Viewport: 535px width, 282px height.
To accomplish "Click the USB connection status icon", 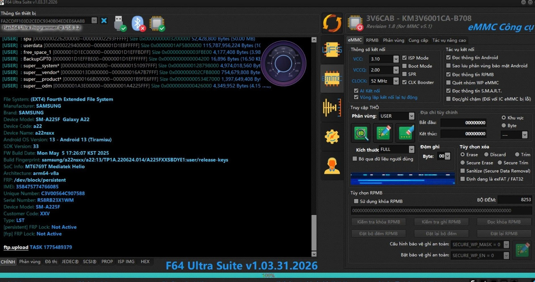I will [119, 23].
